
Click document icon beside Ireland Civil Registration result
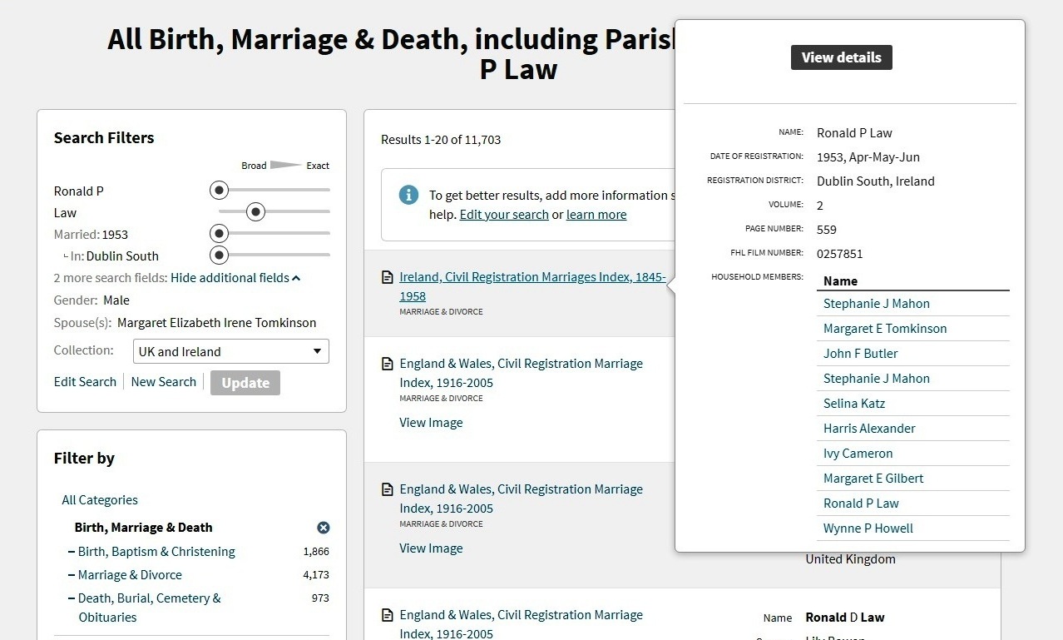point(387,277)
